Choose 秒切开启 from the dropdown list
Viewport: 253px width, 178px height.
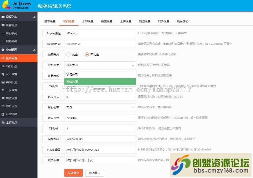pos(100,75)
